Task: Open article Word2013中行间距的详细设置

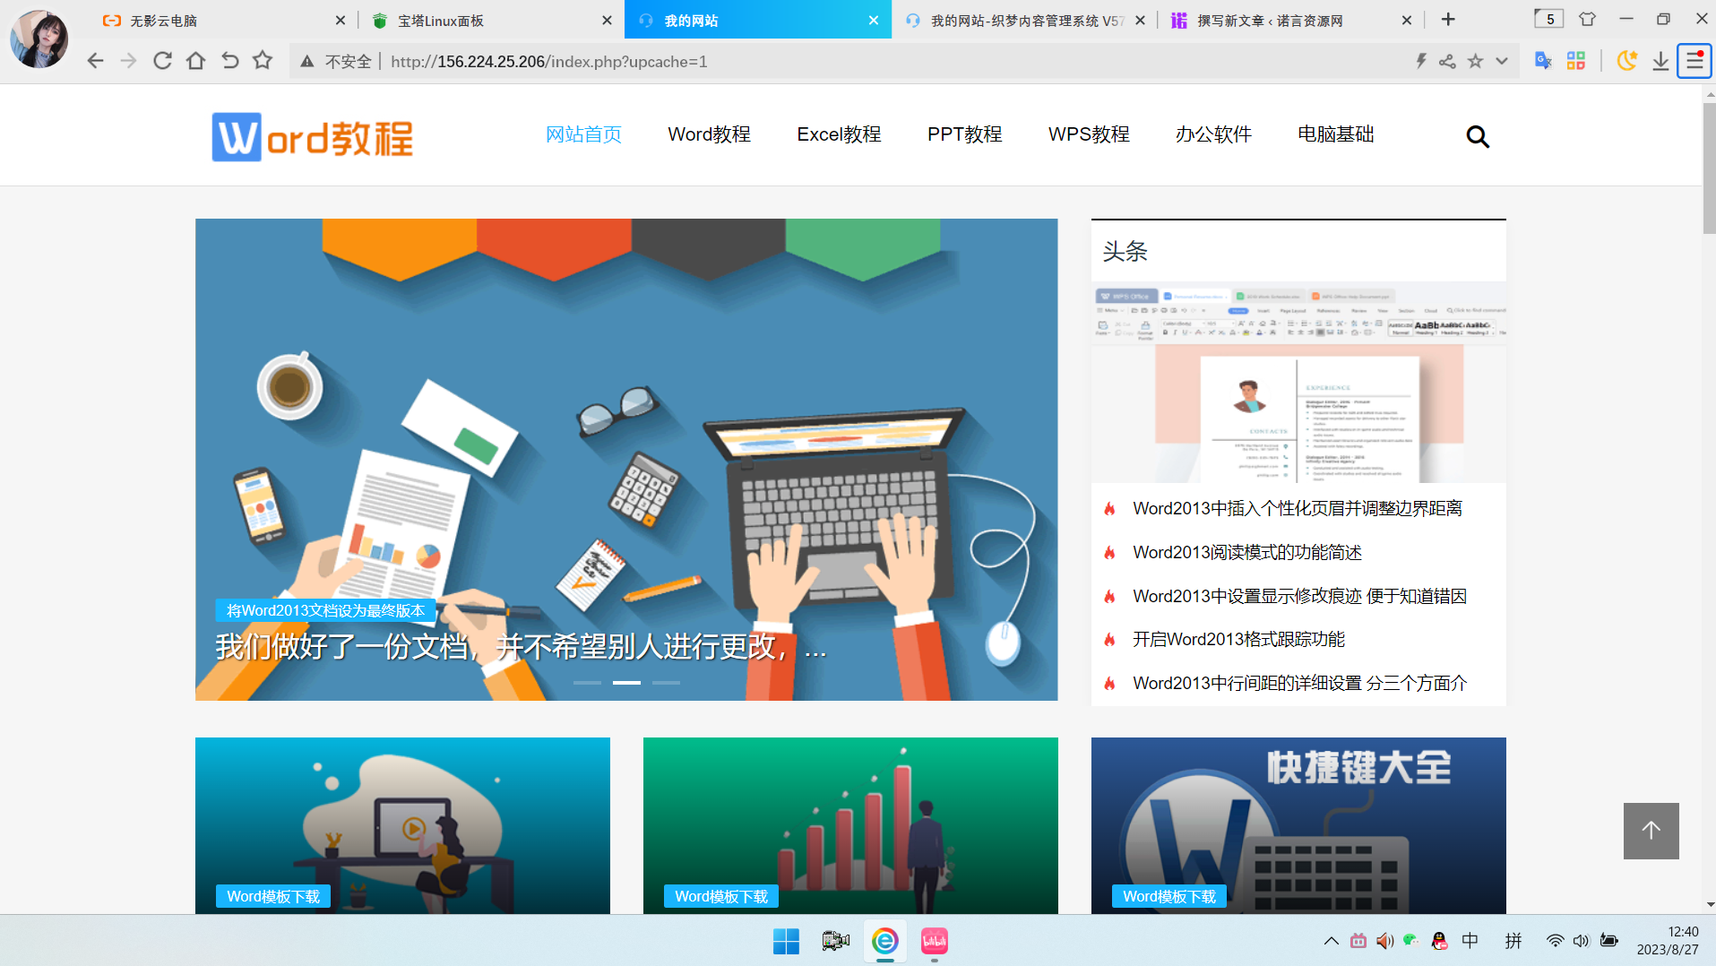Action: click(1299, 683)
